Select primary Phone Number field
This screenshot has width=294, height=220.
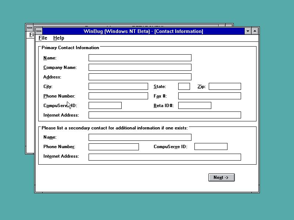coord(118,96)
